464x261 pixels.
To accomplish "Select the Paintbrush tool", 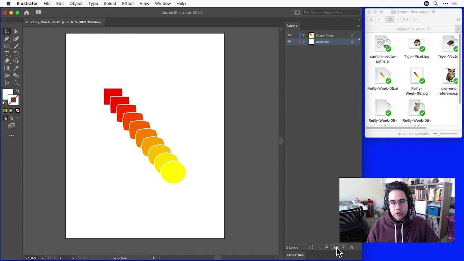I will pos(16,46).
